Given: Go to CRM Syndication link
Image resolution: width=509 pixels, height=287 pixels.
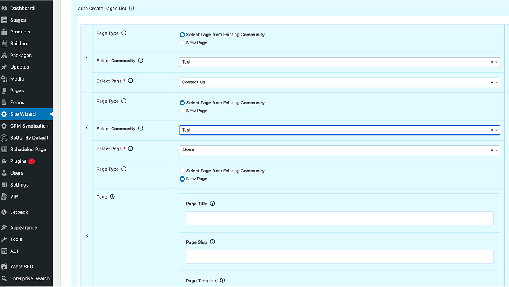Looking at the screenshot, I should coord(29,126).
